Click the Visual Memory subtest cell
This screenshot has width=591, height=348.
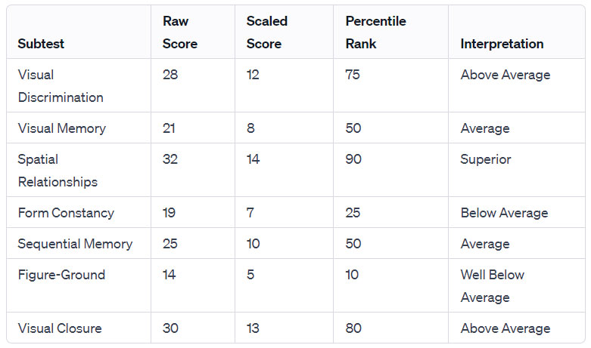[x=62, y=128]
